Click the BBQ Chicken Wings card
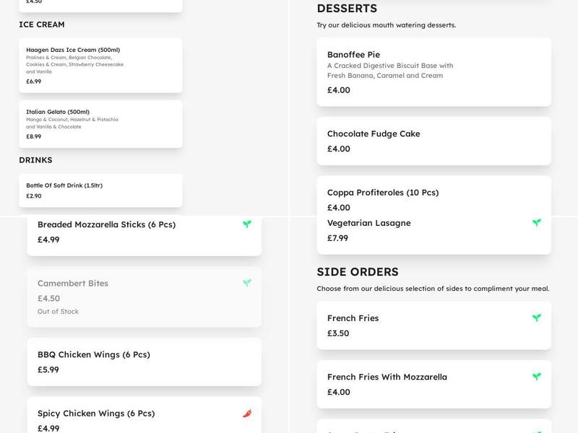 pos(144,362)
